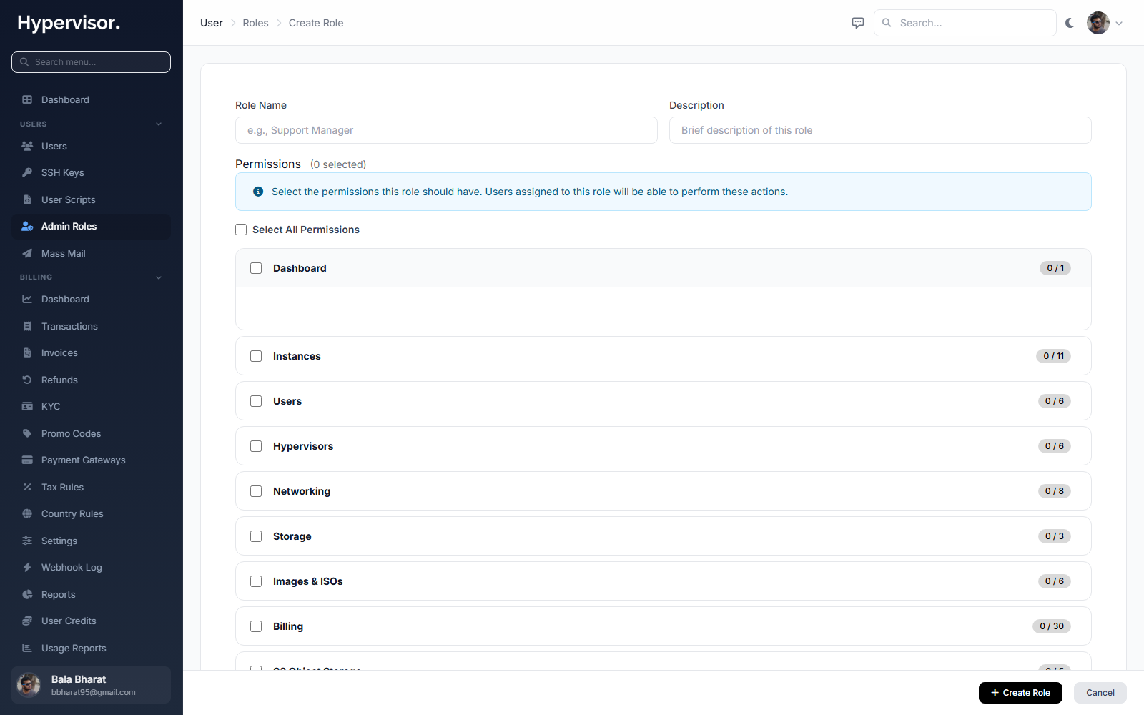1144x715 pixels.
Task: Toggle dark mode moon icon
Action: coord(1070,23)
